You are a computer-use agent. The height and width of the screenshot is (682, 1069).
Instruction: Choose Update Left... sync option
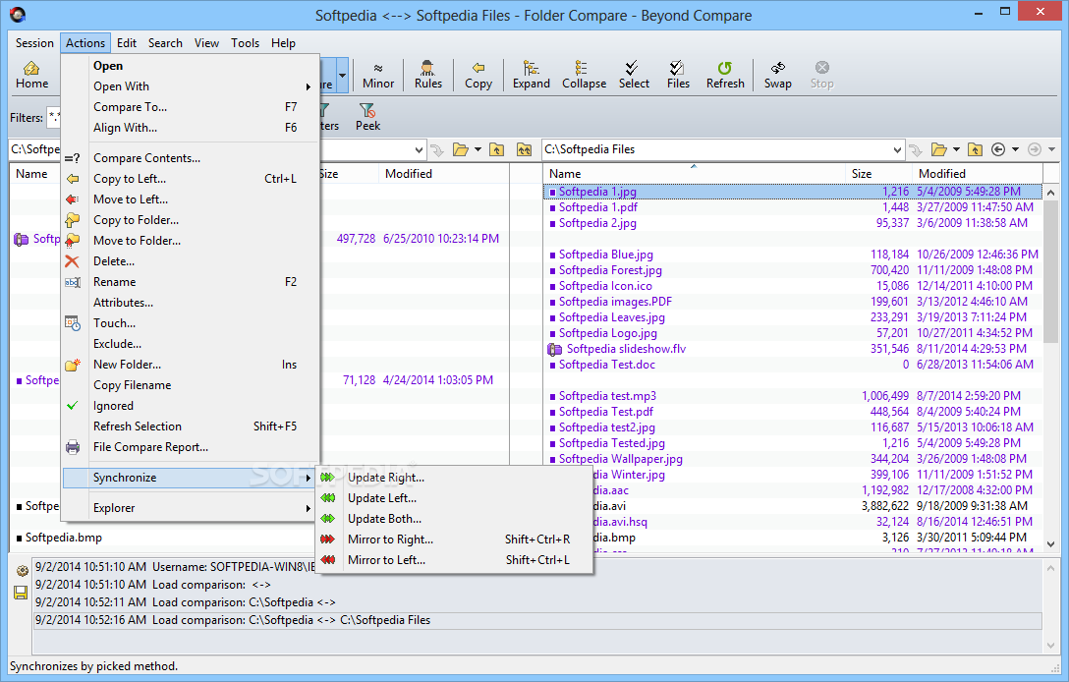pyautogui.click(x=455, y=498)
